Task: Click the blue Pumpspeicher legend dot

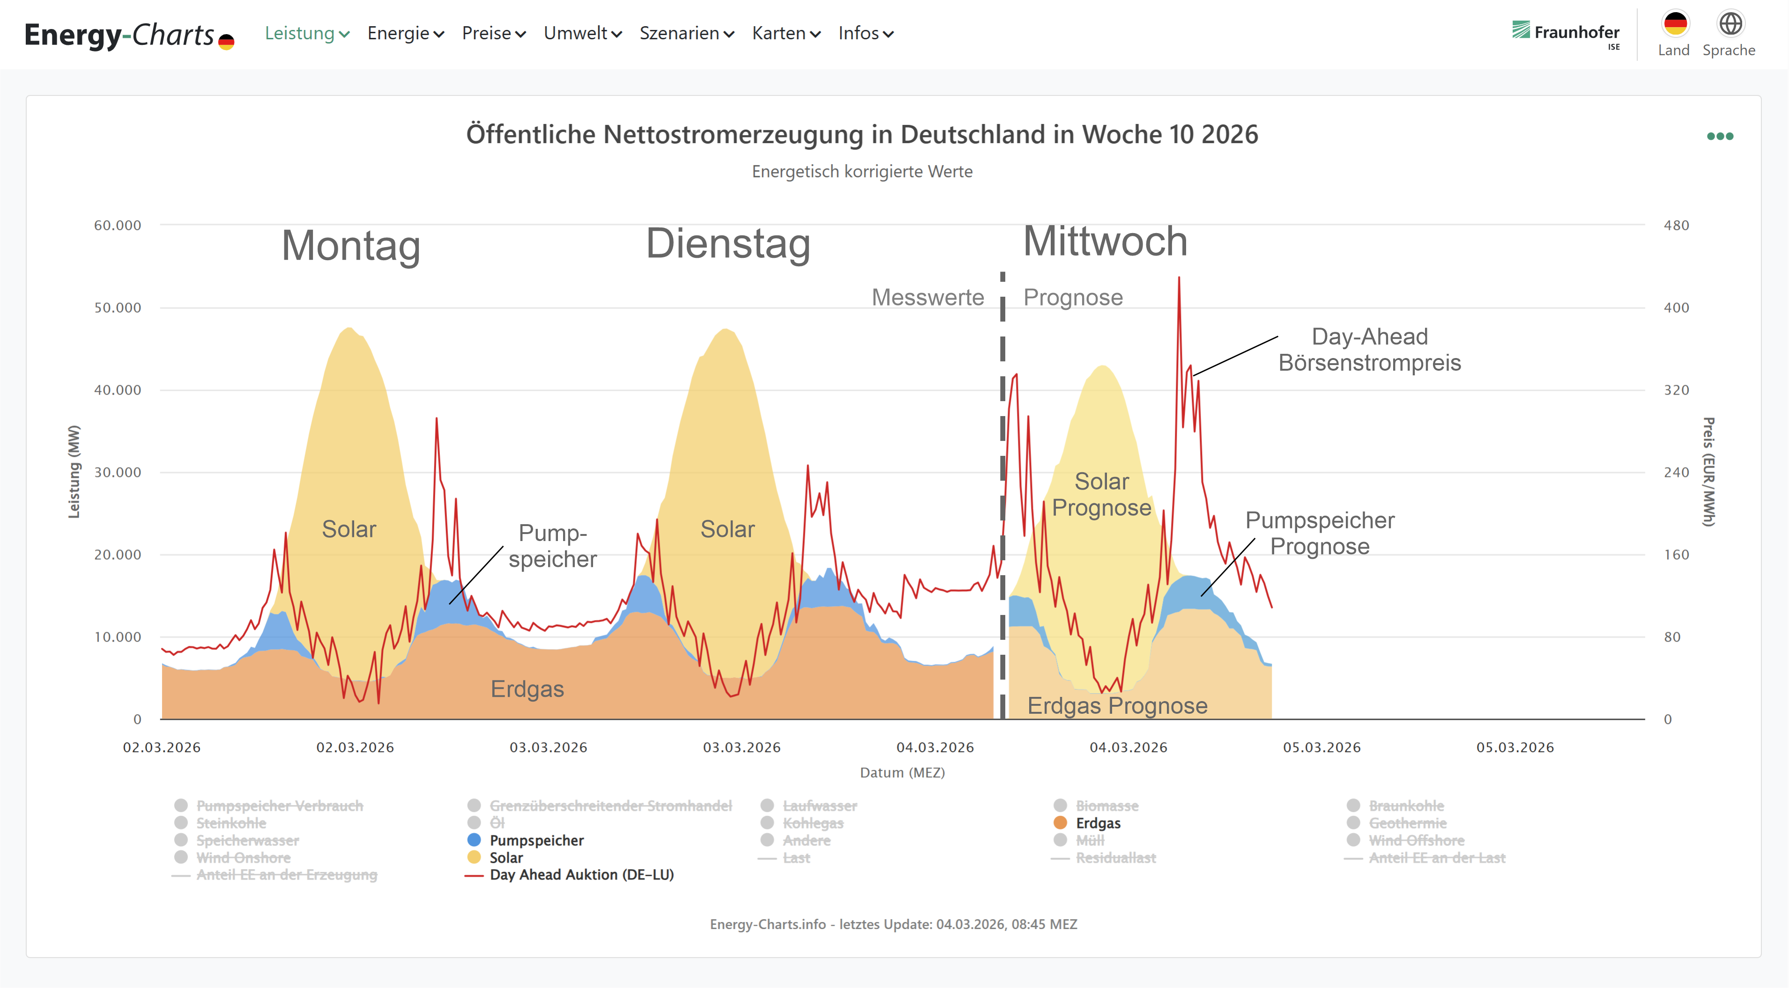Action: coord(475,840)
